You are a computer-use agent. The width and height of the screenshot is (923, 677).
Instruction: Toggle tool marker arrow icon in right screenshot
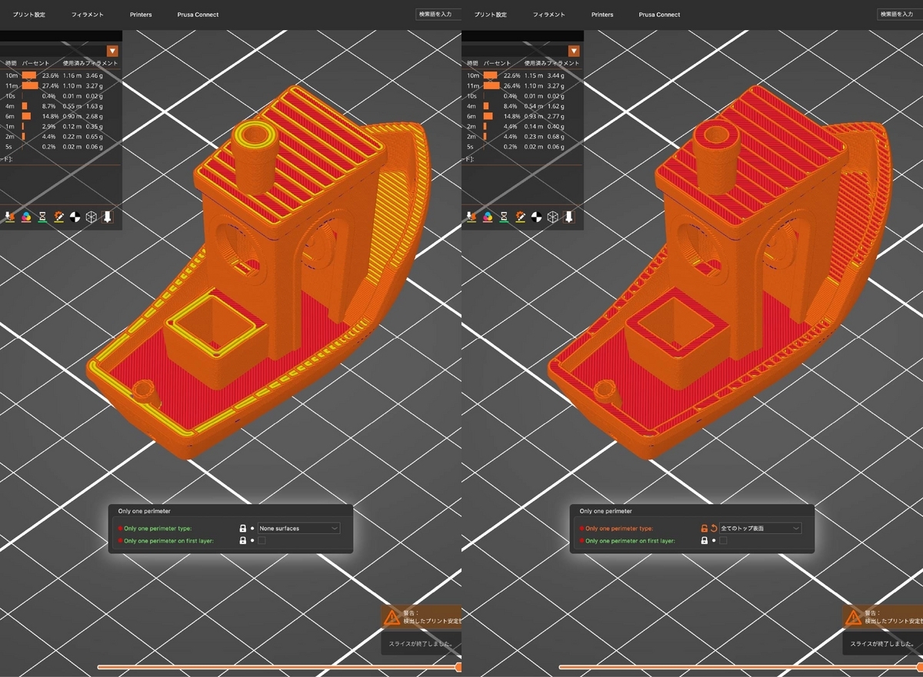(568, 217)
